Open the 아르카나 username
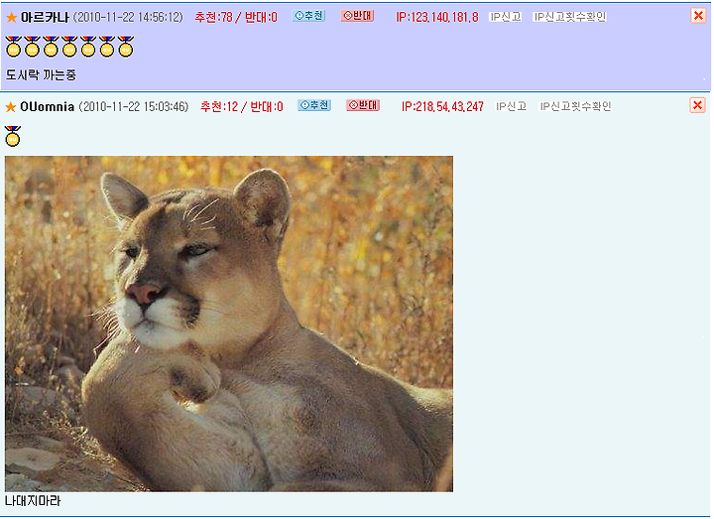 click(x=45, y=17)
